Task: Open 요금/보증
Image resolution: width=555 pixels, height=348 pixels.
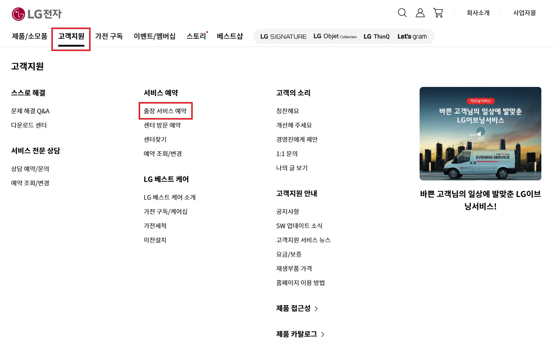Action: pyautogui.click(x=289, y=254)
